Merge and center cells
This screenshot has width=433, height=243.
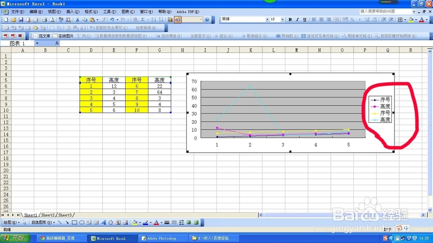click(x=336, y=19)
